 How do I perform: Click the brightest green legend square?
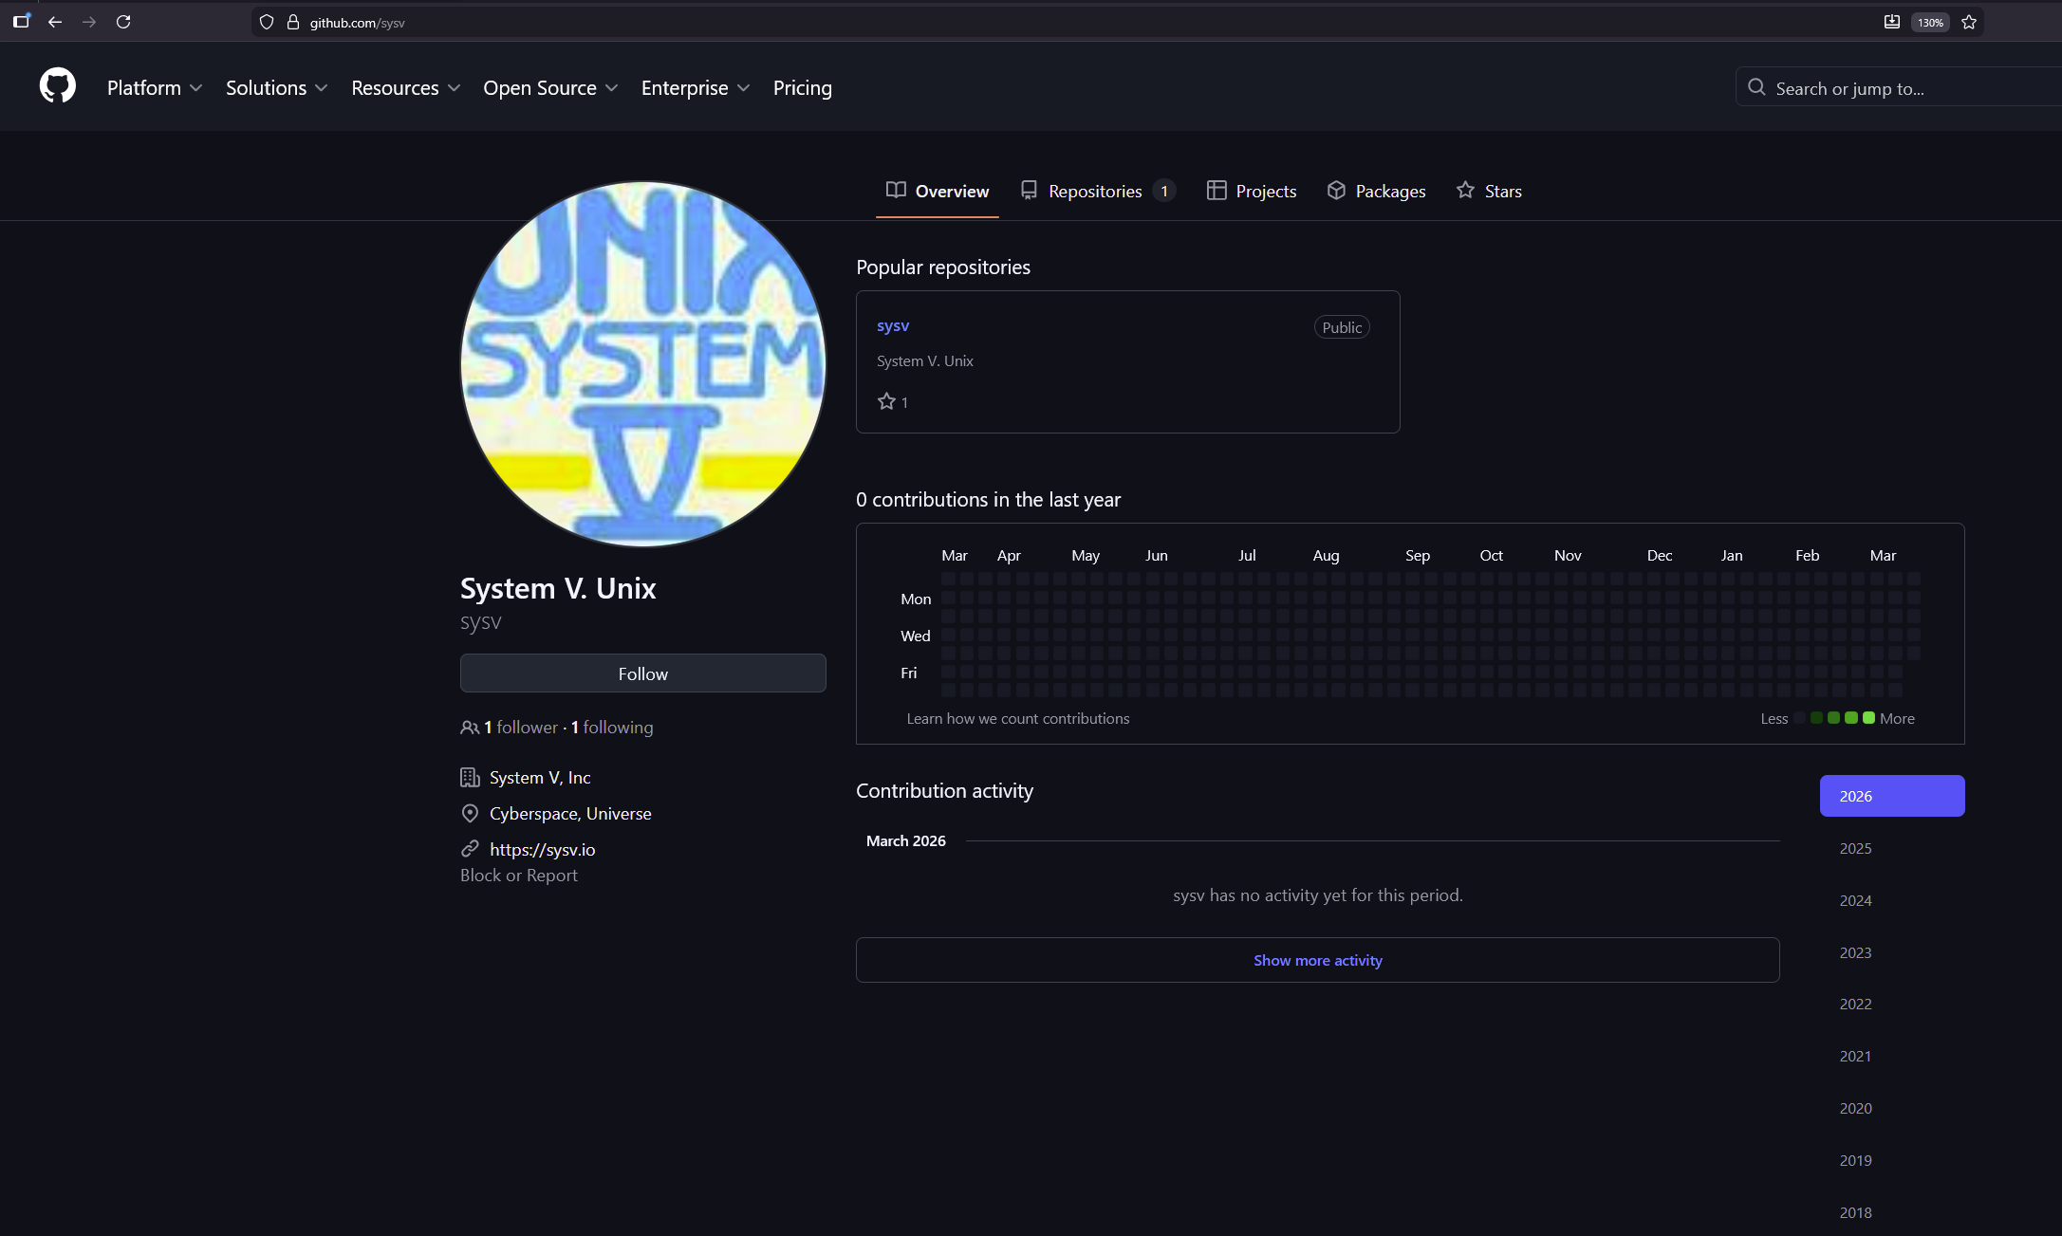(x=1868, y=718)
